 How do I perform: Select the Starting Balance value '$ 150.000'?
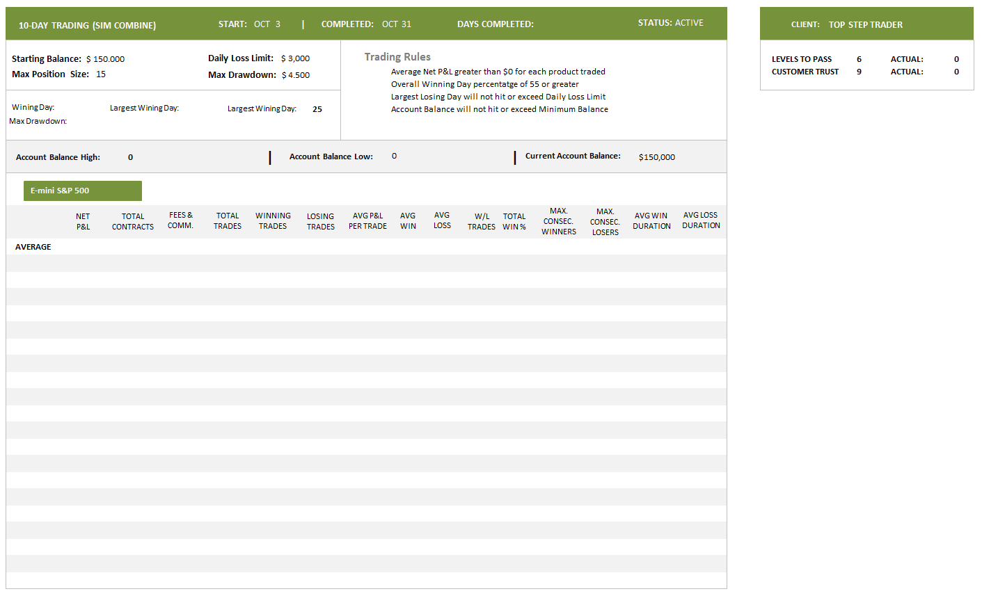106,59
